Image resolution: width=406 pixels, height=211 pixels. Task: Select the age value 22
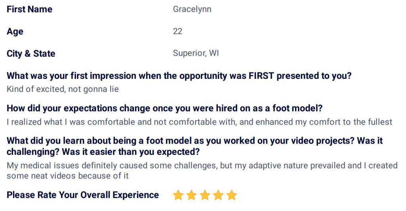(x=177, y=31)
